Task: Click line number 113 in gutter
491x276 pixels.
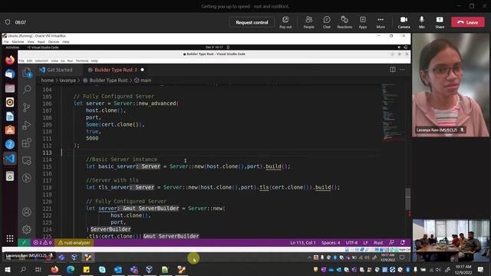Action: pos(47,153)
